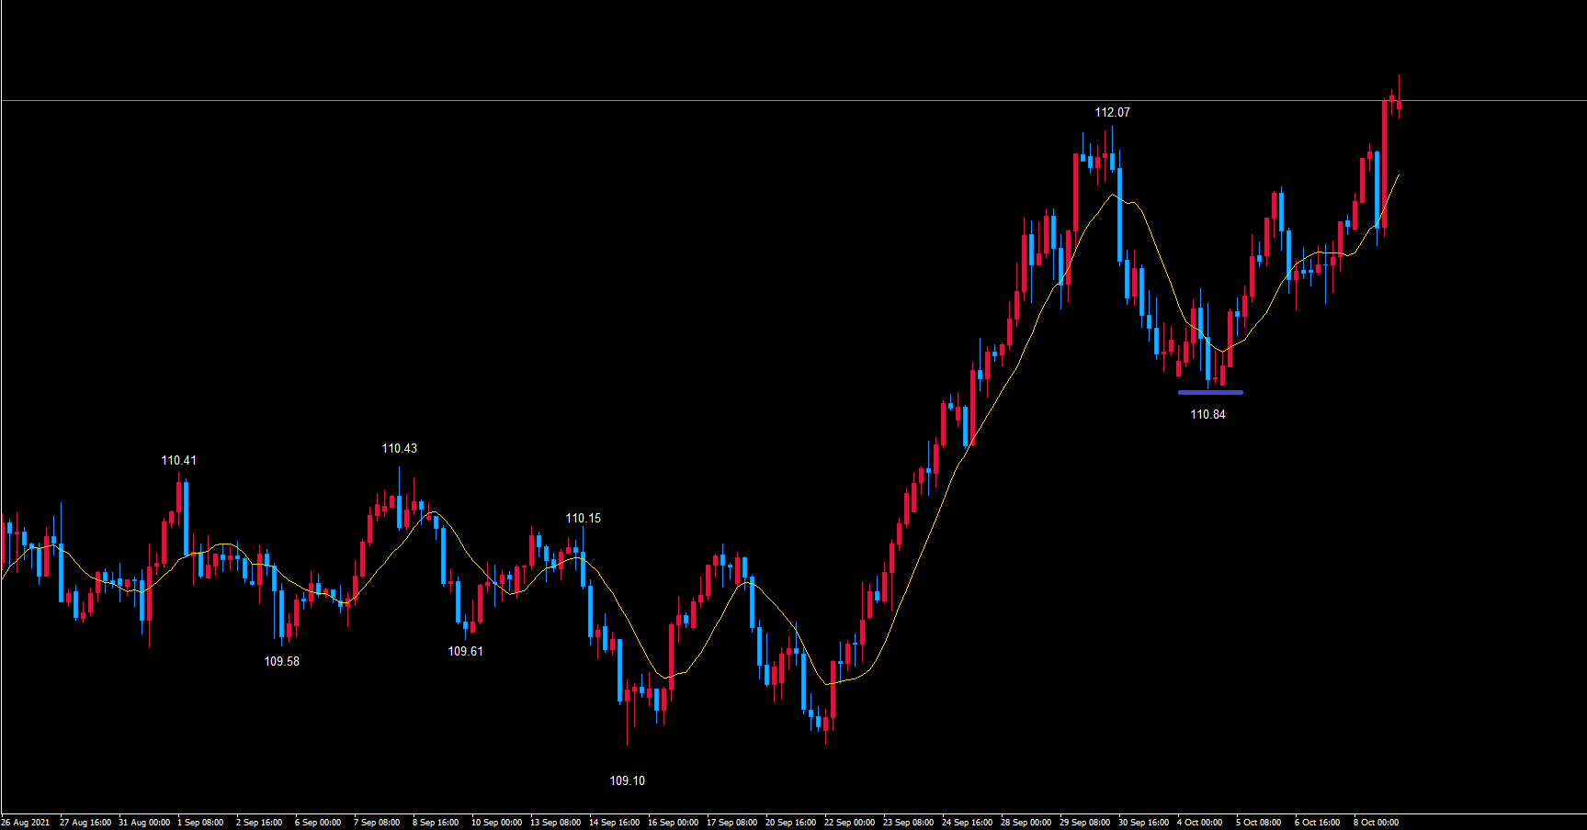Select the blue support line above 110.84
Viewport: 1587px width, 830px height.
(x=1210, y=393)
